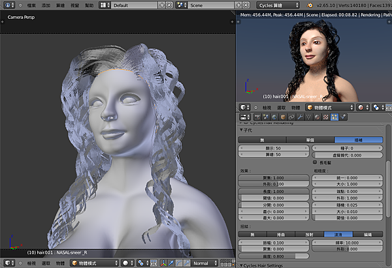The height and width of the screenshot is (268, 392).
Task: Open the pivot point selector in main viewport header
Action: click(143, 263)
